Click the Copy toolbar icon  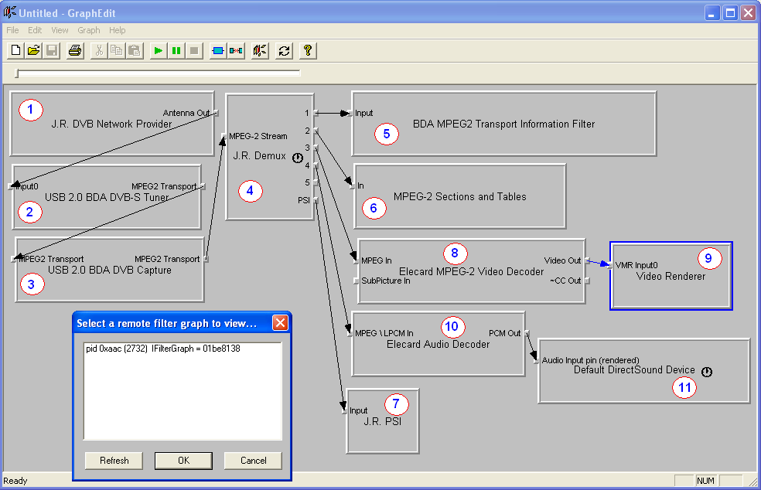point(117,50)
